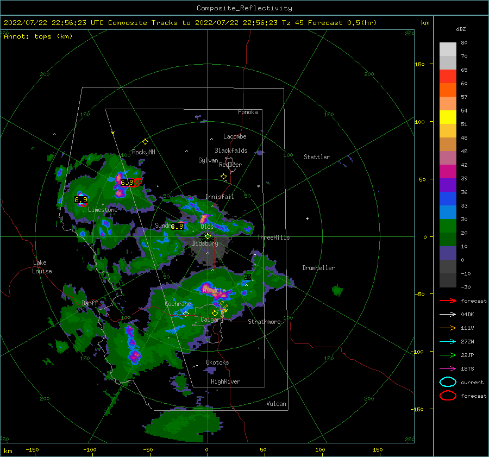Click the Airdrie map label
489x457 pixels.
214,290
